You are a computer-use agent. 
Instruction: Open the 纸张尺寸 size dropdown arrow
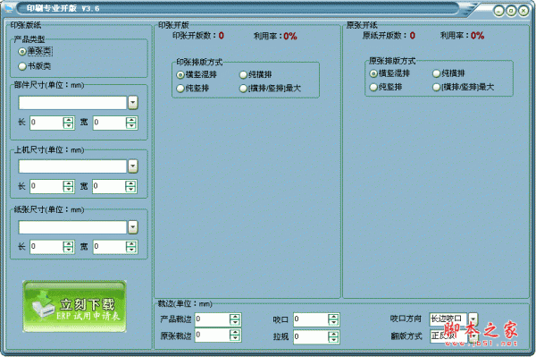click(133, 227)
